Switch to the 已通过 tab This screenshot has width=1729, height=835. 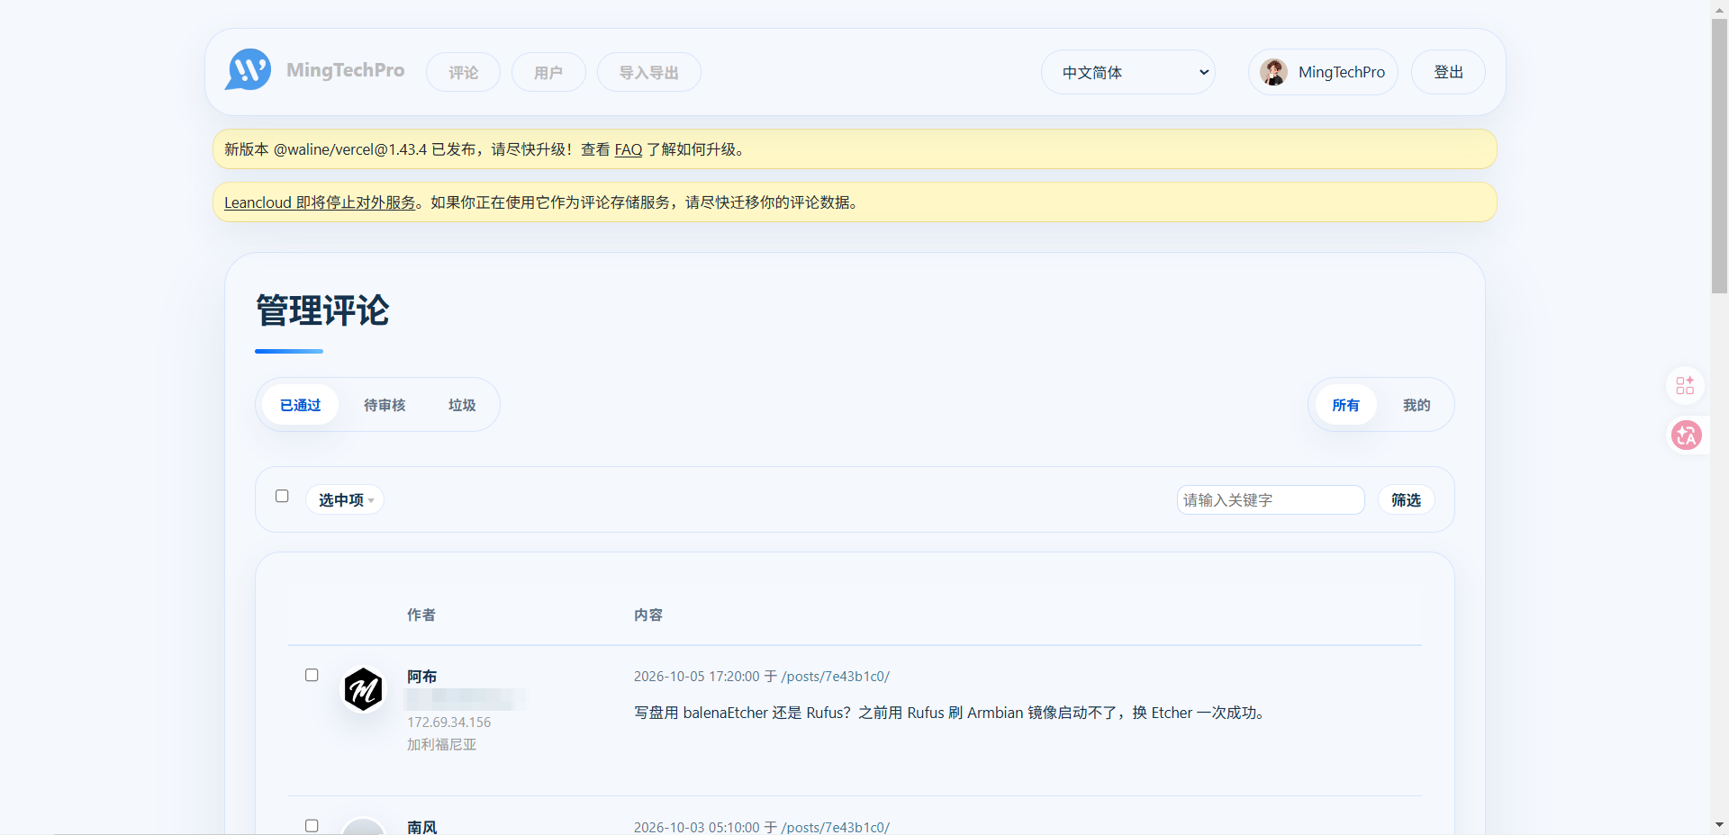pos(300,405)
